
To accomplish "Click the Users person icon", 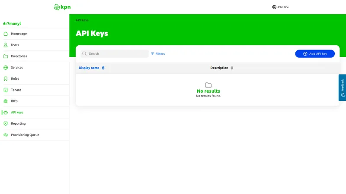I will coord(6,45).
